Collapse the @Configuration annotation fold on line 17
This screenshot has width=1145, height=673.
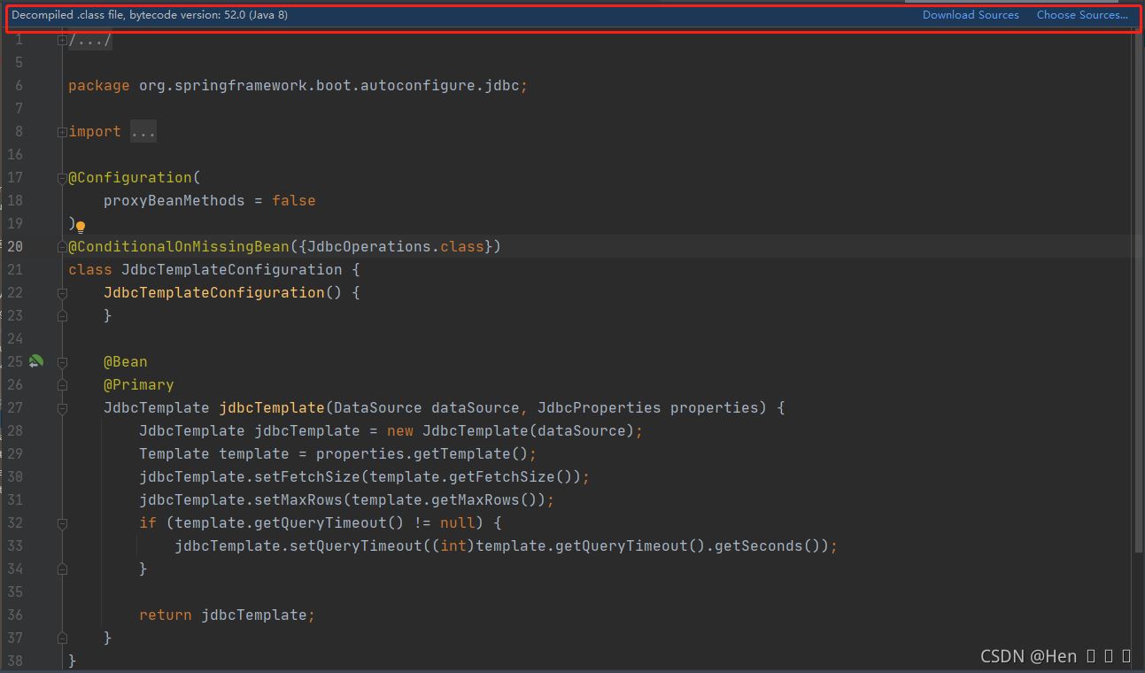(x=62, y=178)
